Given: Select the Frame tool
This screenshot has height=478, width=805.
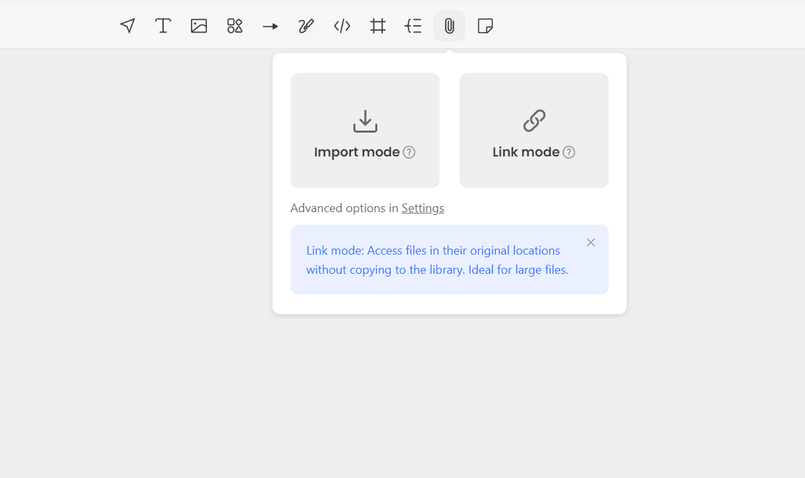Looking at the screenshot, I should (x=378, y=26).
